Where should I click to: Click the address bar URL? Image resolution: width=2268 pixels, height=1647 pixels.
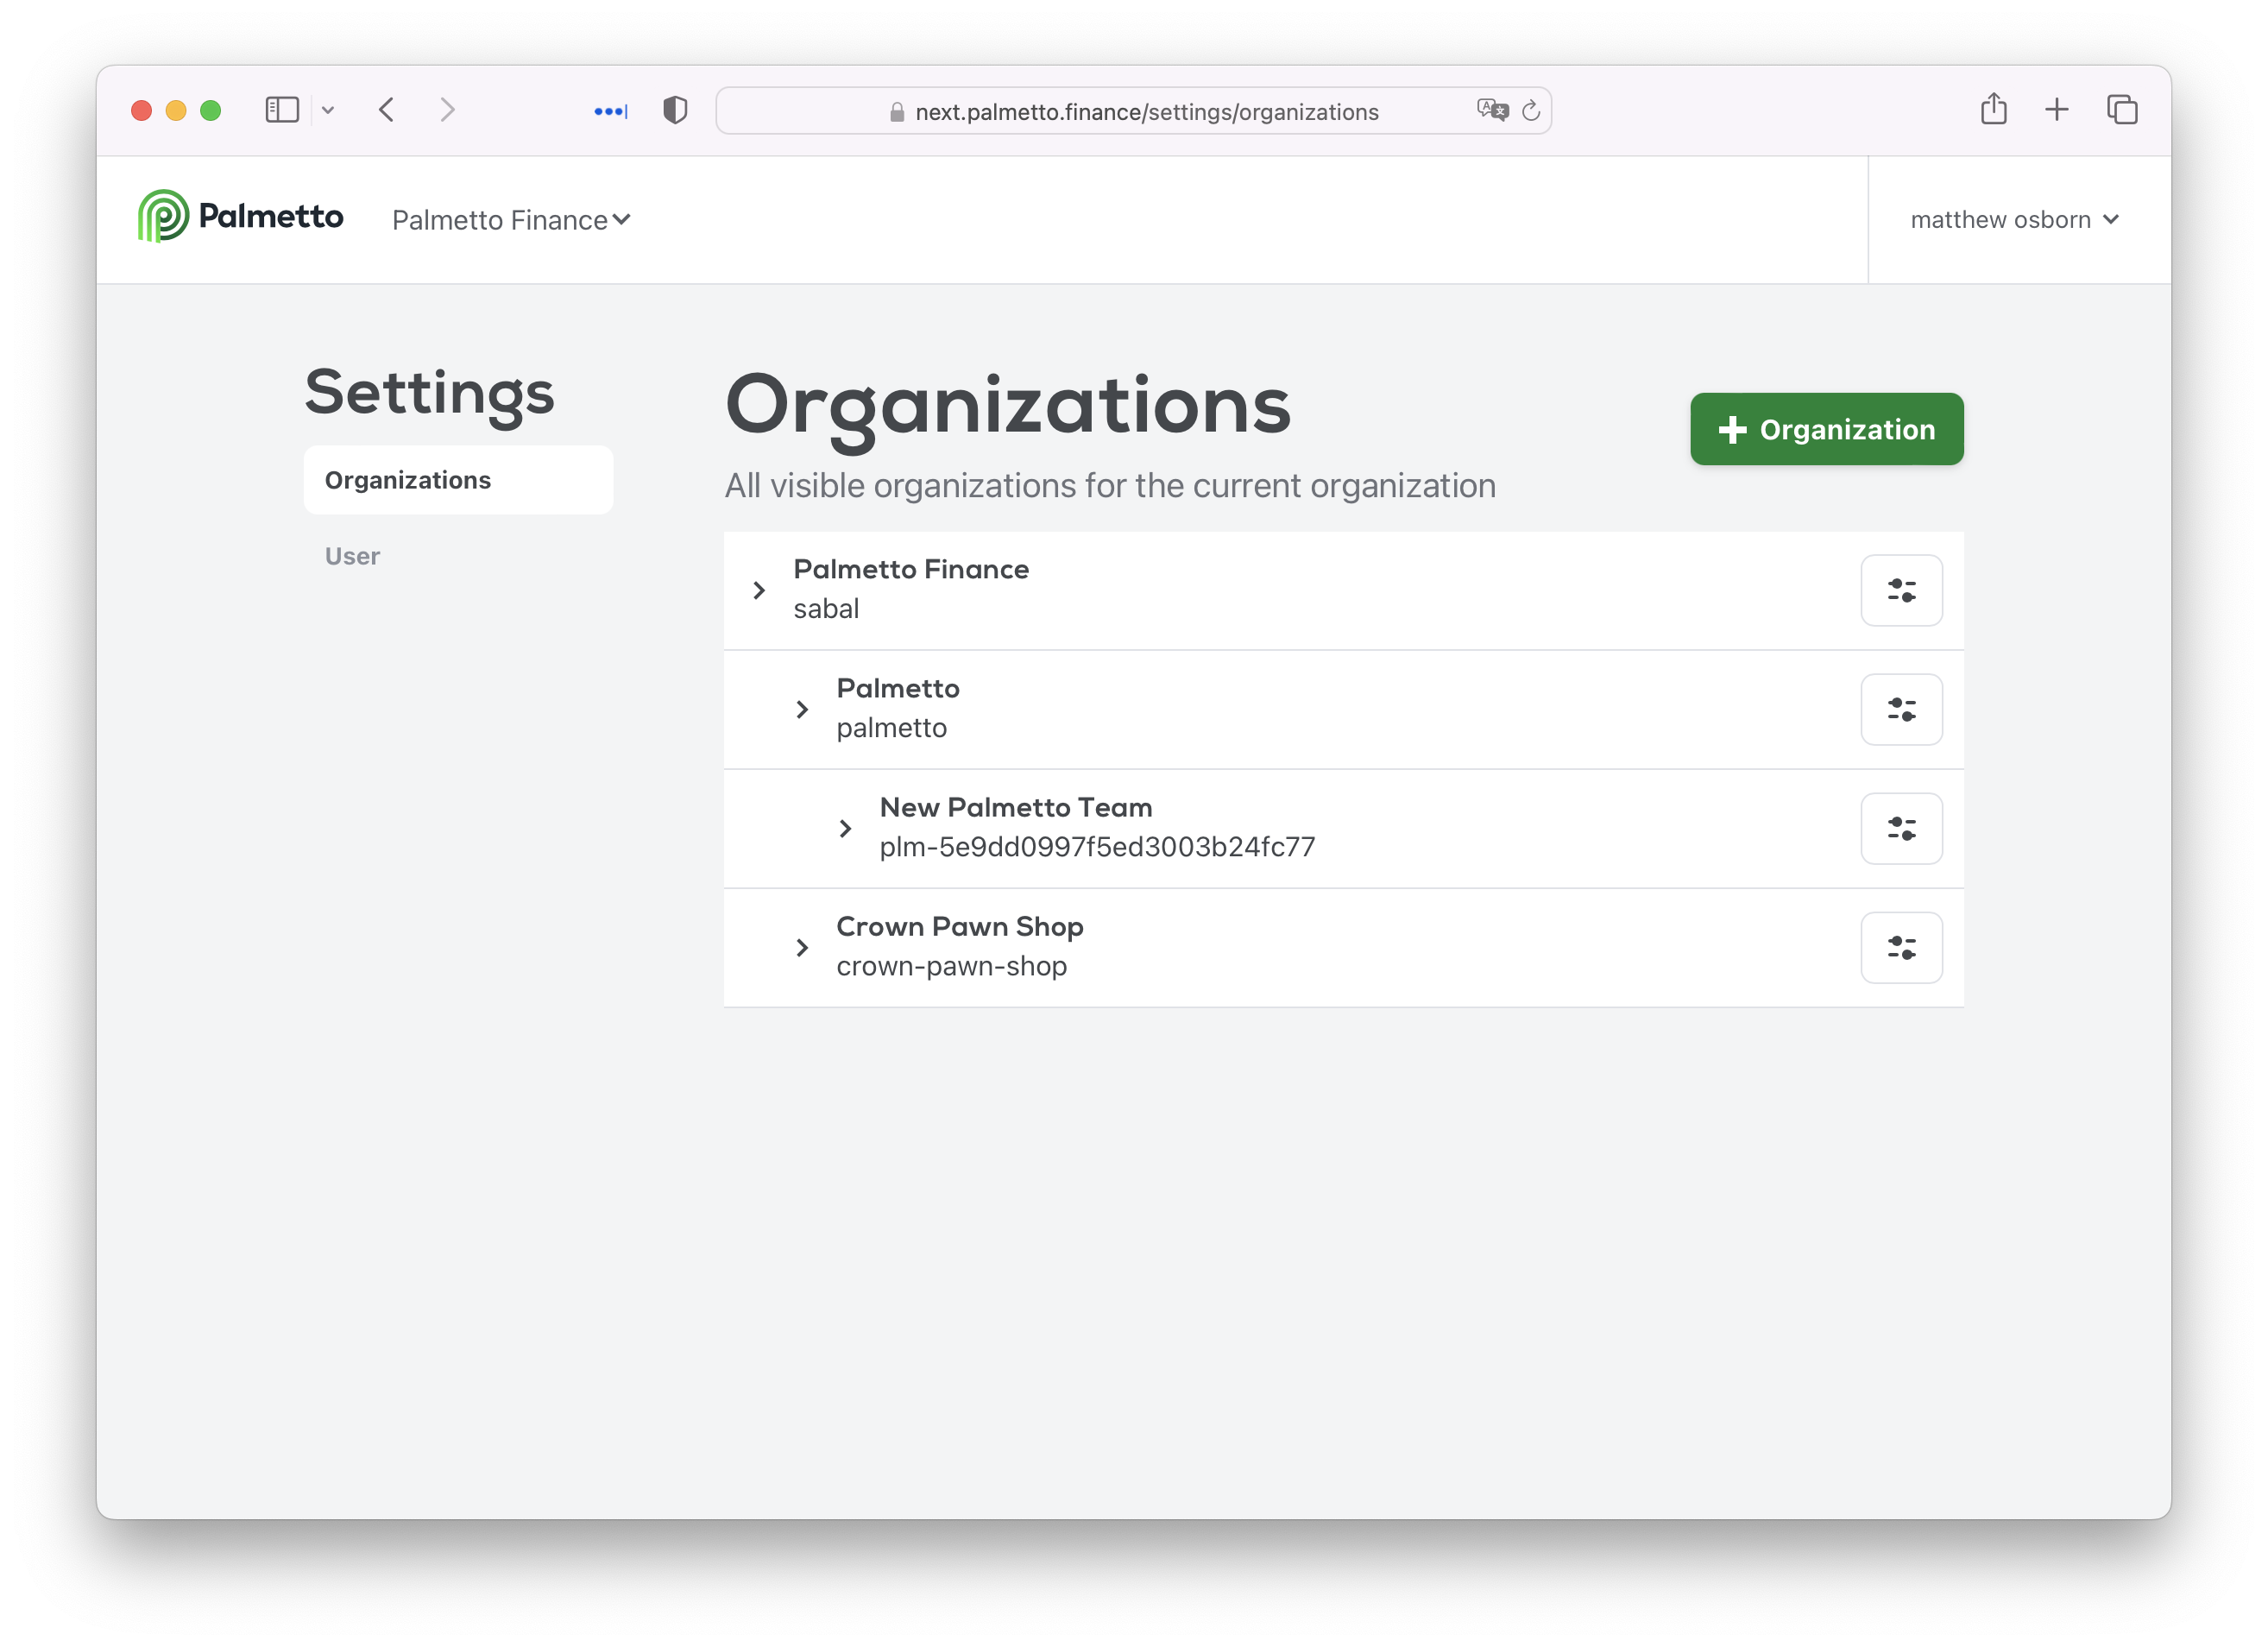[1146, 112]
